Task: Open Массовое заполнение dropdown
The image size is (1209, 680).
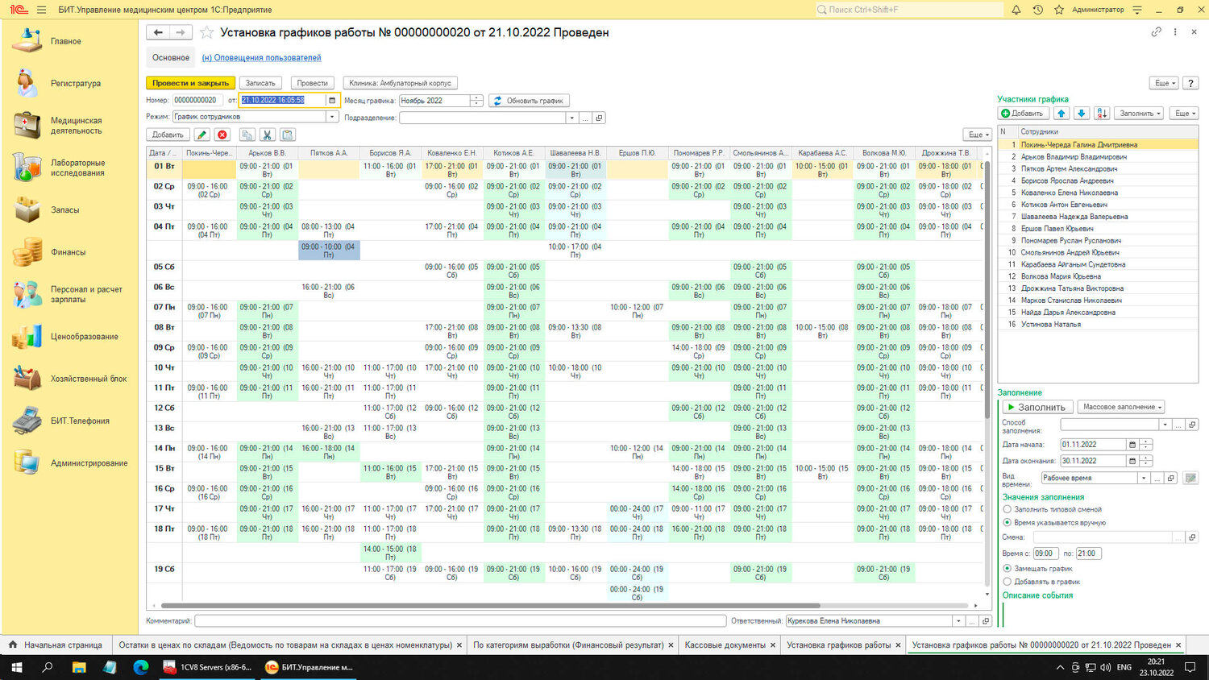Action: (x=1122, y=407)
